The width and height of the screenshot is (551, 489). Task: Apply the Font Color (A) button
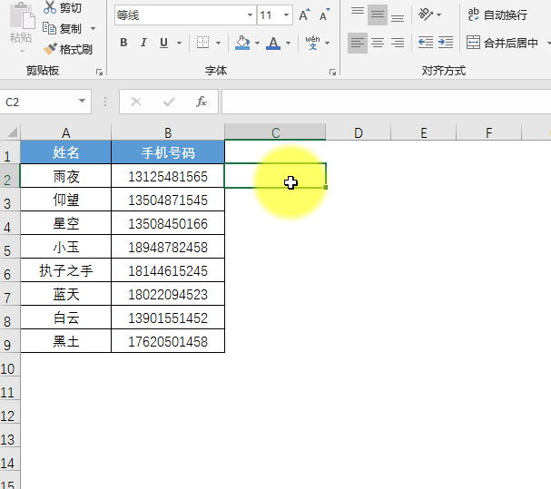[273, 43]
